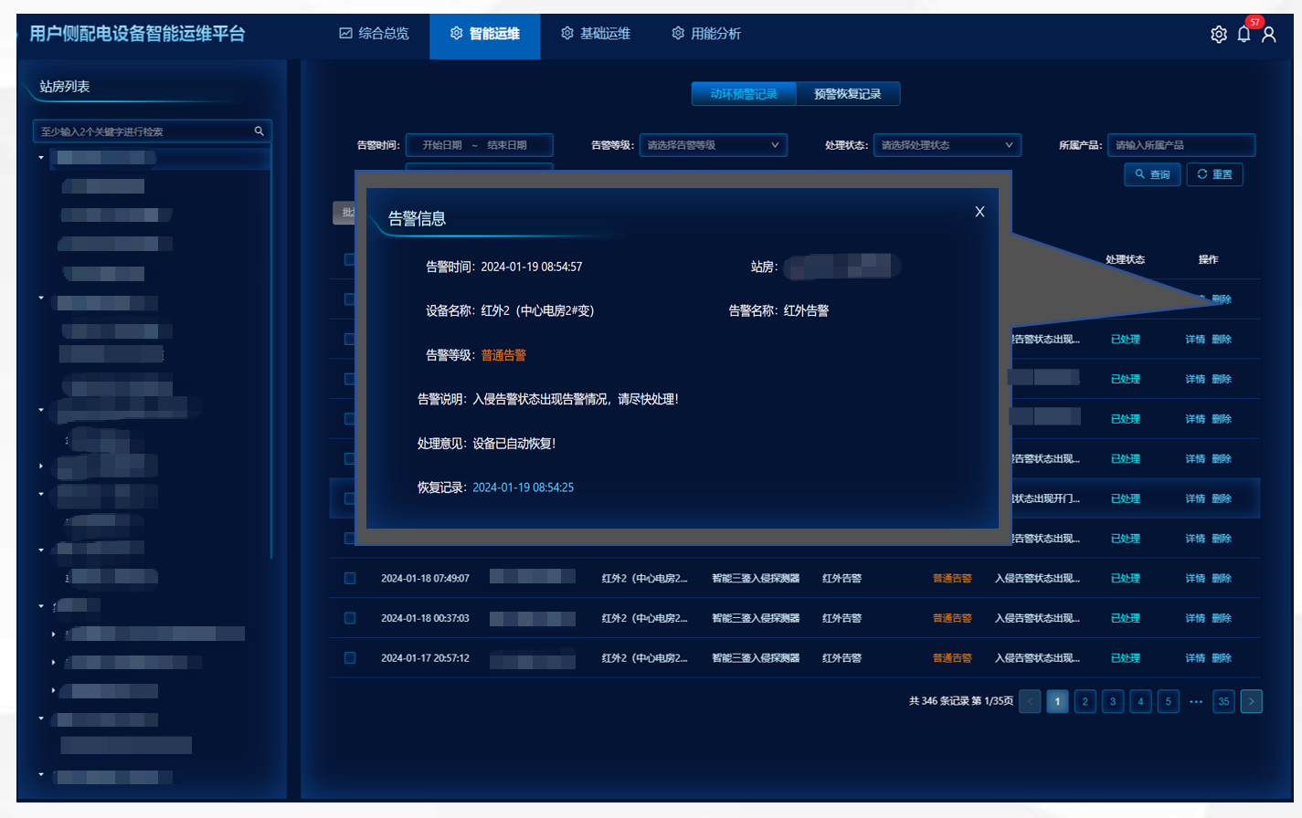Screen dimensions: 1302x818
Task: Click the 查询 button
Action: click(1152, 174)
